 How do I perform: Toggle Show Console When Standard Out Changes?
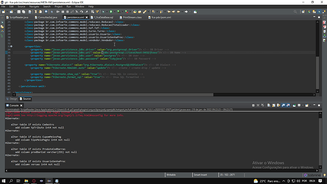point(283,105)
